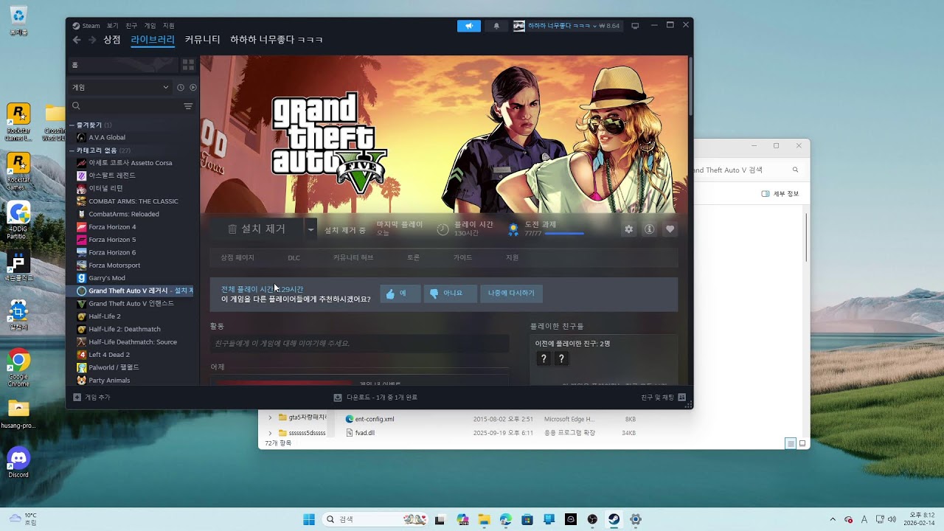This screenshot has width=944, height=531.
Task: Open Google Chrome desktop shortcut
Action: click(18, 367)
